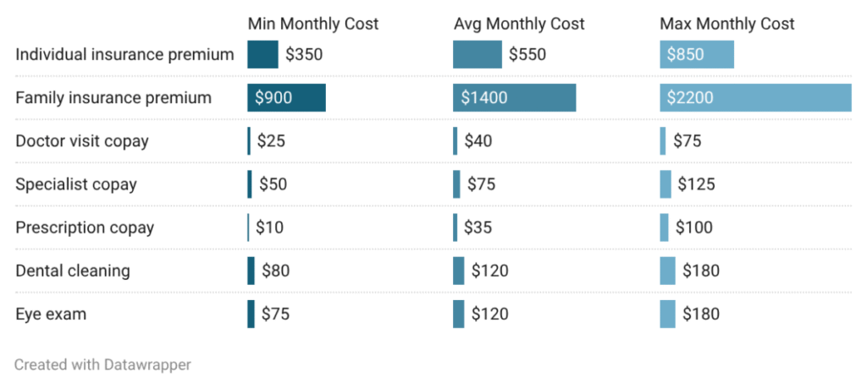
Task: Click the individual premium minimum cost bar
Action: click(262, 55)
